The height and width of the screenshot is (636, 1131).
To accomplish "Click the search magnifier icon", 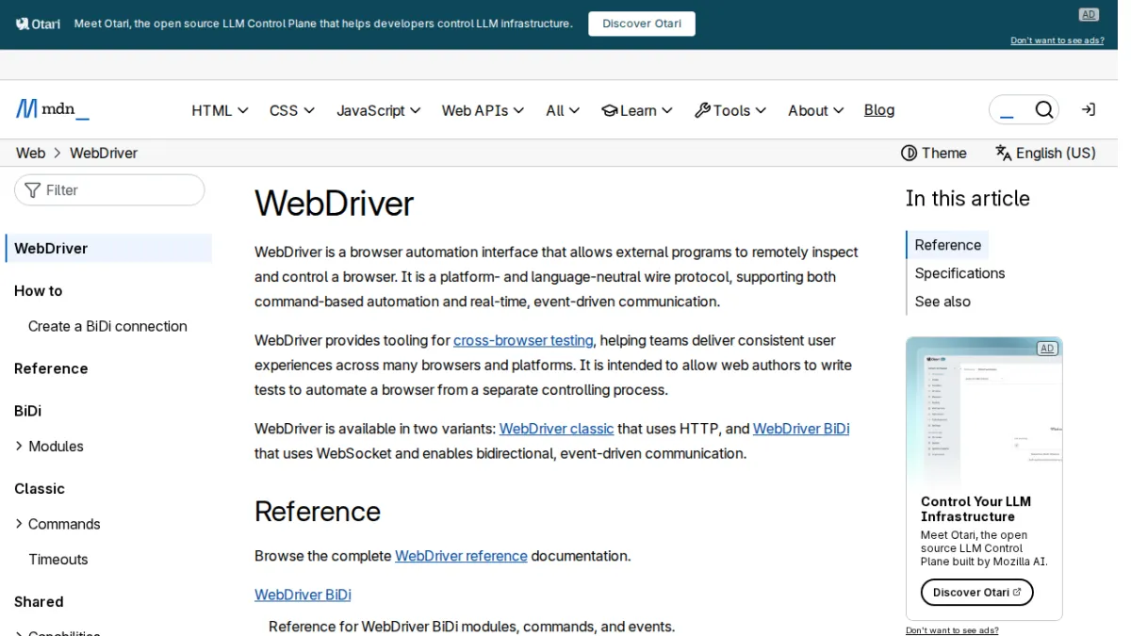I will pos(1043,110).
